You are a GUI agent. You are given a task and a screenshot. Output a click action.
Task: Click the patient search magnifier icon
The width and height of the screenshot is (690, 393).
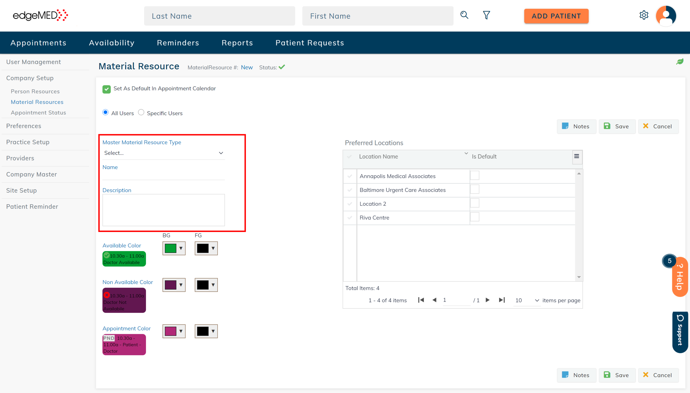(x=464, y=15)
